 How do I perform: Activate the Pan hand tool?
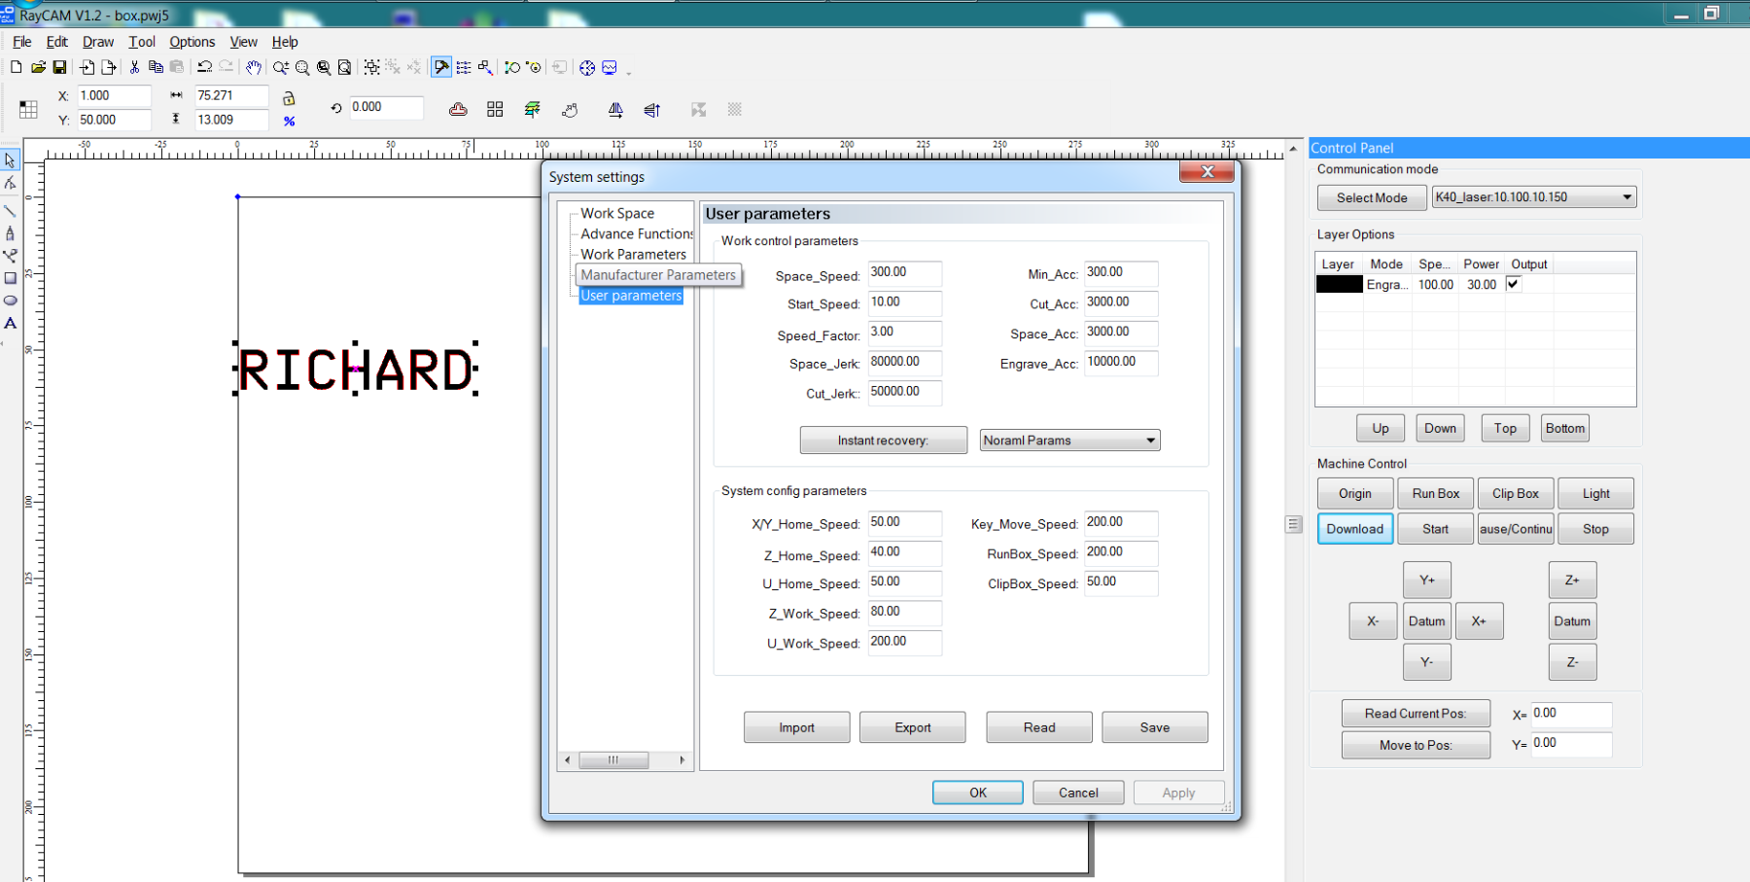click(253, 67)
